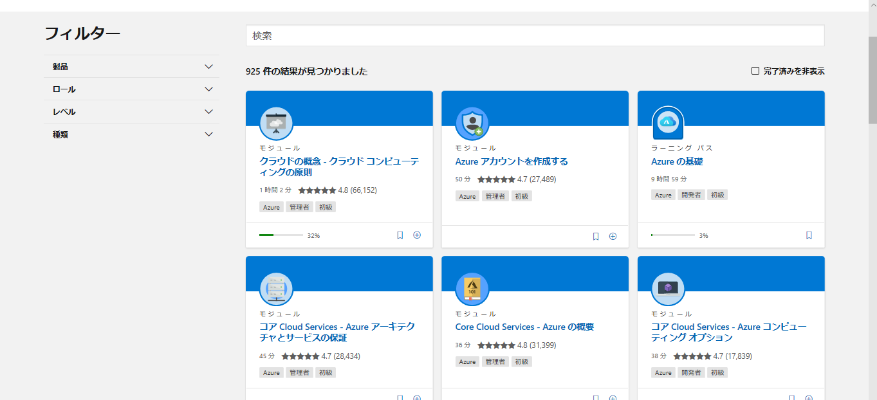Click the Azure tag on Azure の概要 card
The width and height of the screenshot is (877, 400).
pos(467,361)
